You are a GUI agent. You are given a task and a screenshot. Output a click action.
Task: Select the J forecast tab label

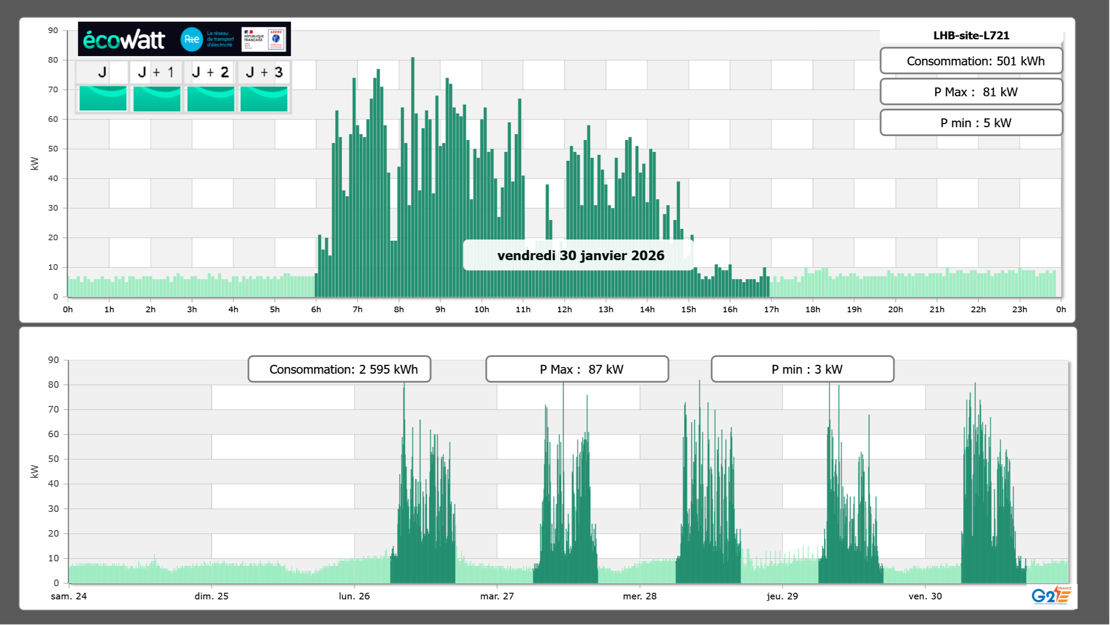point(103,72)
